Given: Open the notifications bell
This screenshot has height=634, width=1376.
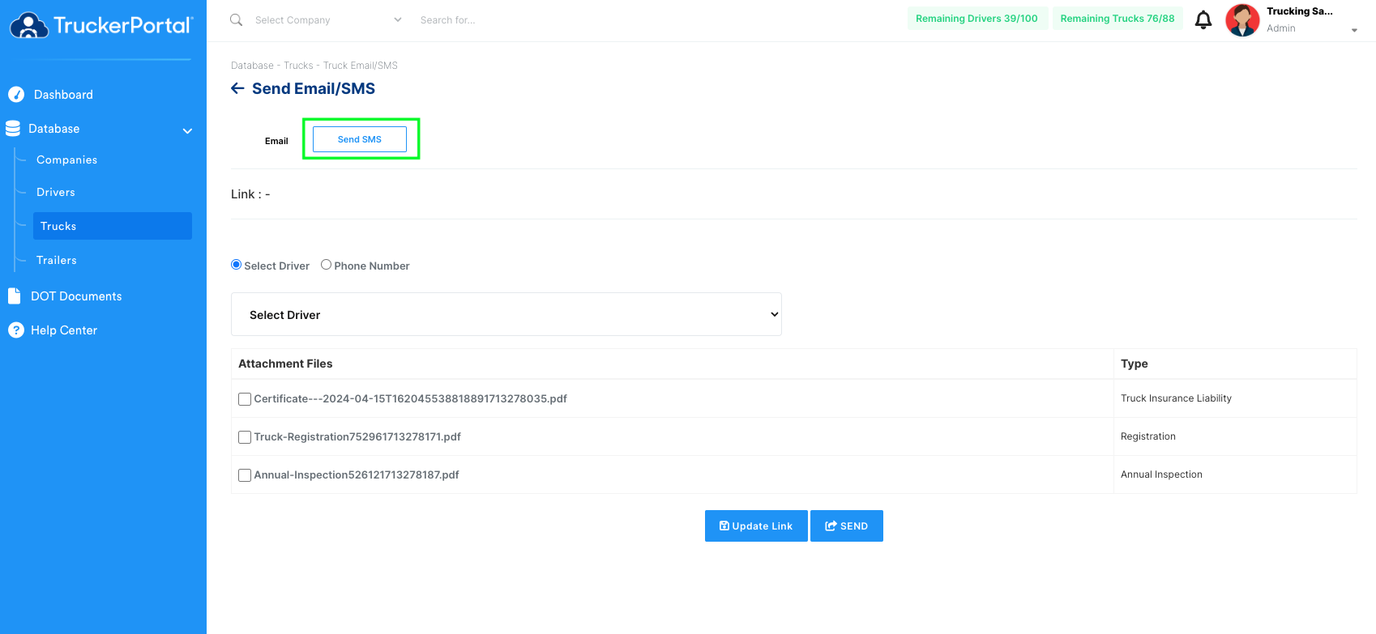Looking at the screenshot, I should point(1203,19).
